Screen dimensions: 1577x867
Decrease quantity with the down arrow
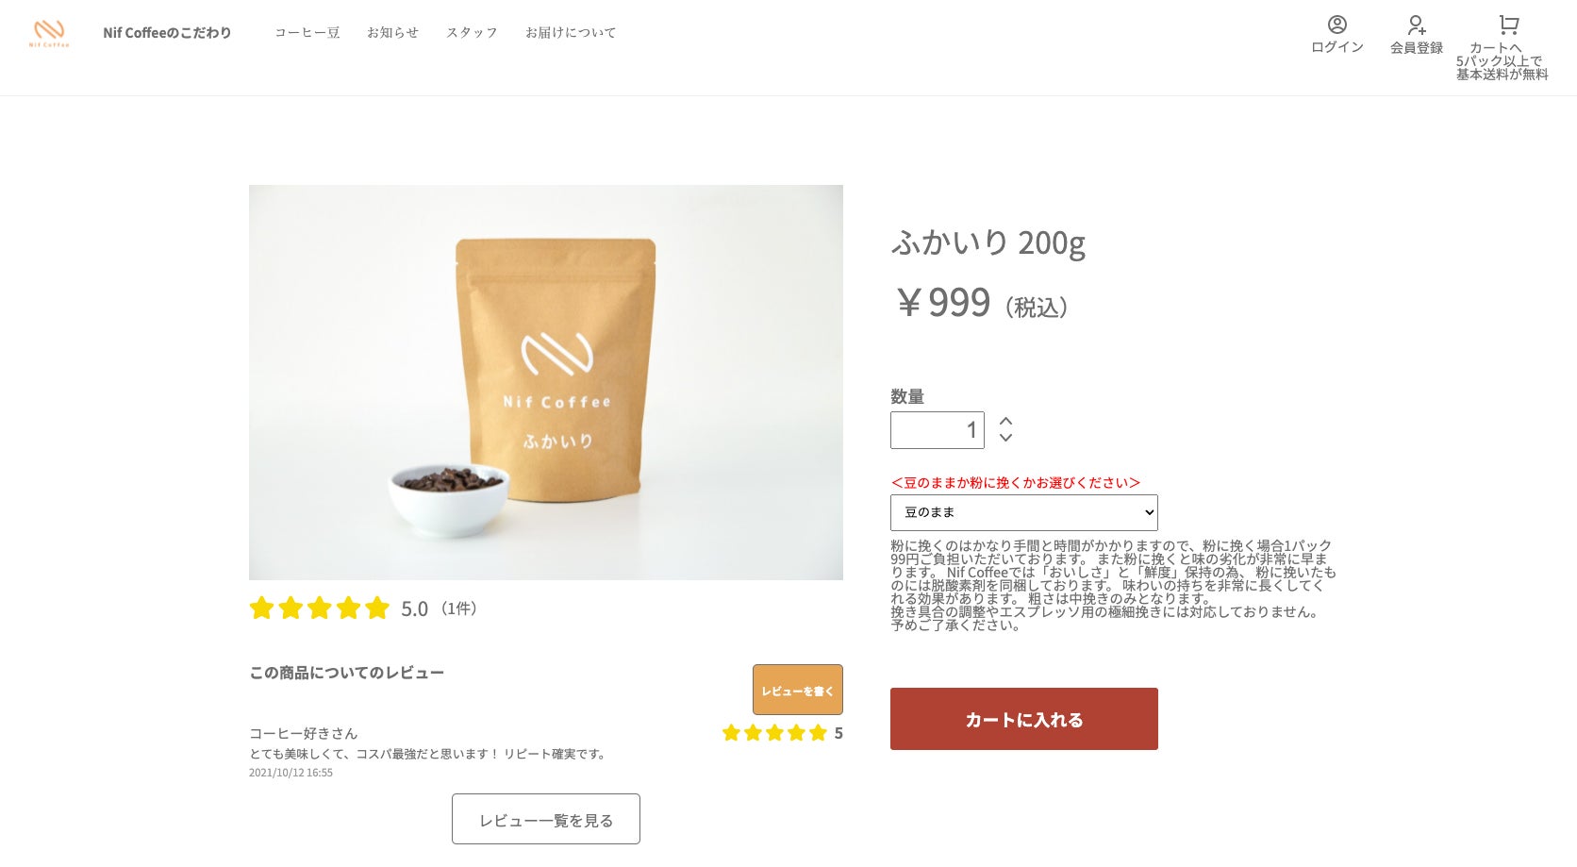[1005, 438]
